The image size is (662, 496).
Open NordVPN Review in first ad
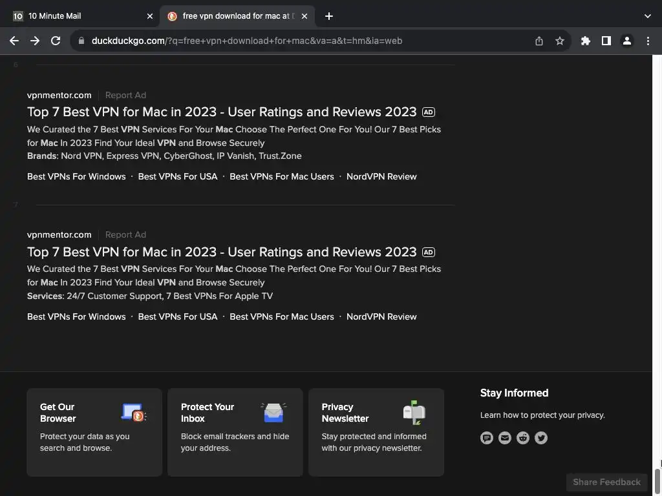pyautogui.click(x=381, y=176)
